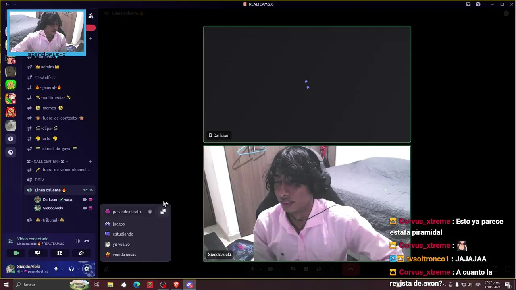Focus the Darkzsm video tile
Screen dimensions: 516x290
pyautogui.click(x=307, y=84)
